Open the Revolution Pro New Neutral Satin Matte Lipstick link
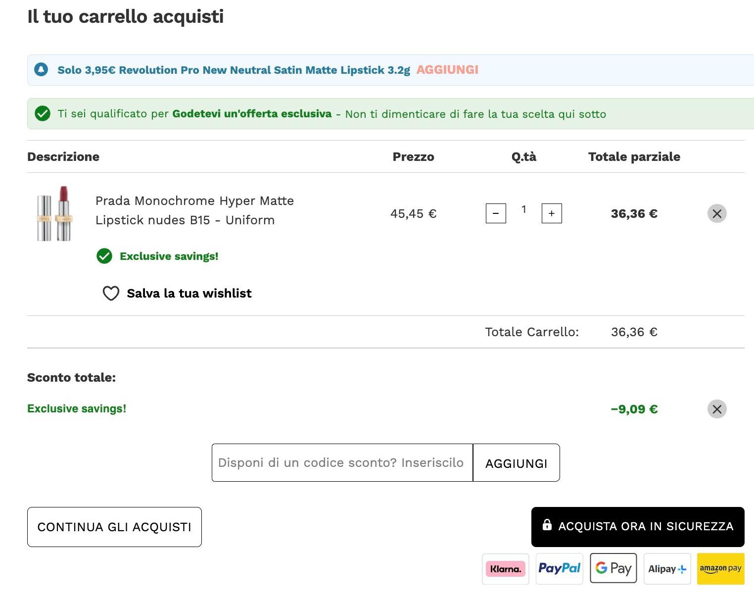 coord(234,70)
